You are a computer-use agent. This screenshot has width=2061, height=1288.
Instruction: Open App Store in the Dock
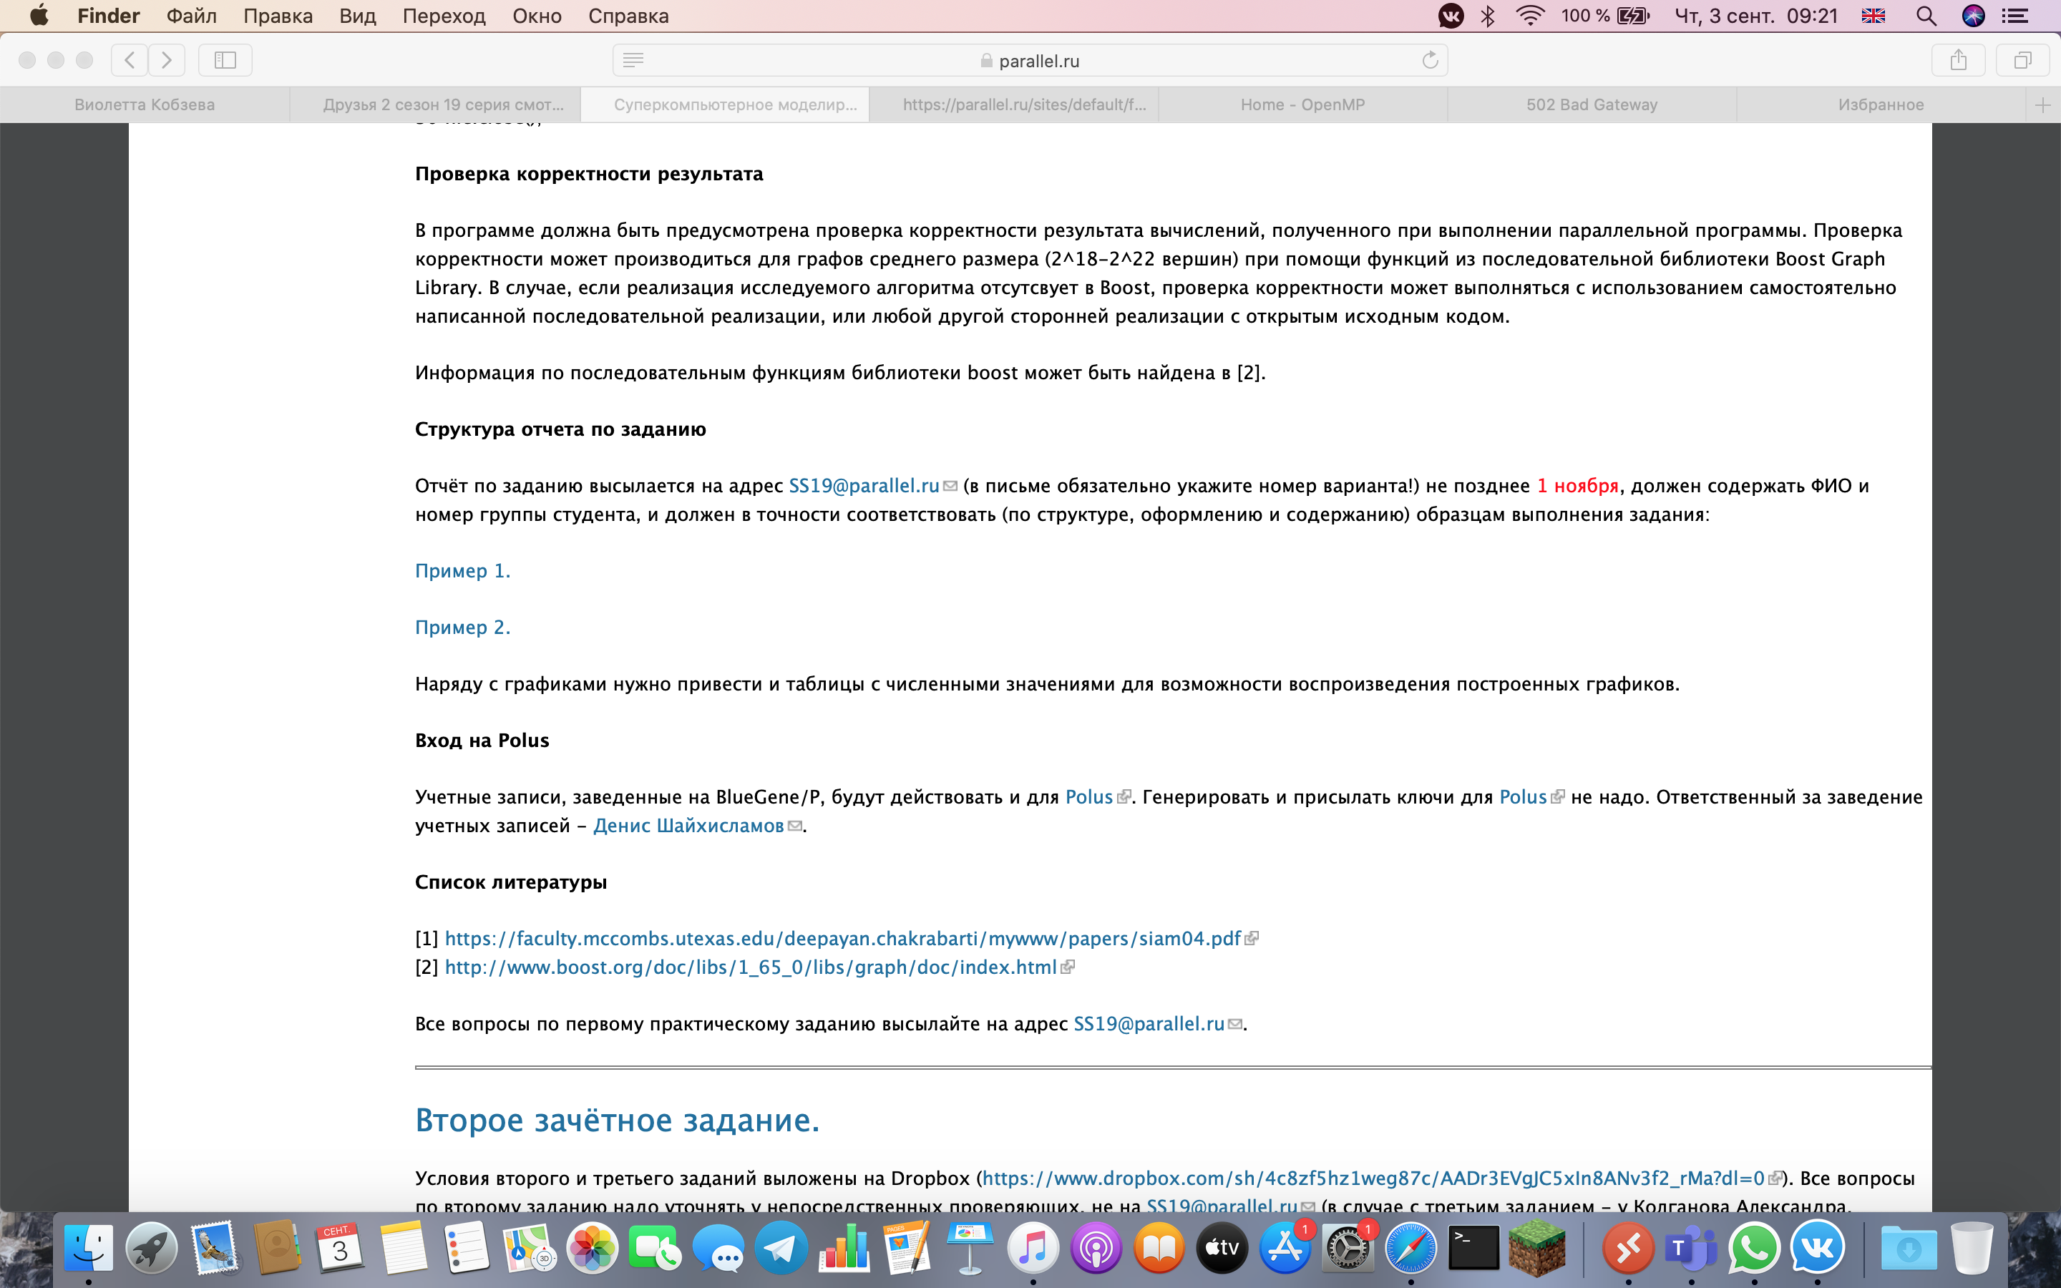1285,1248
